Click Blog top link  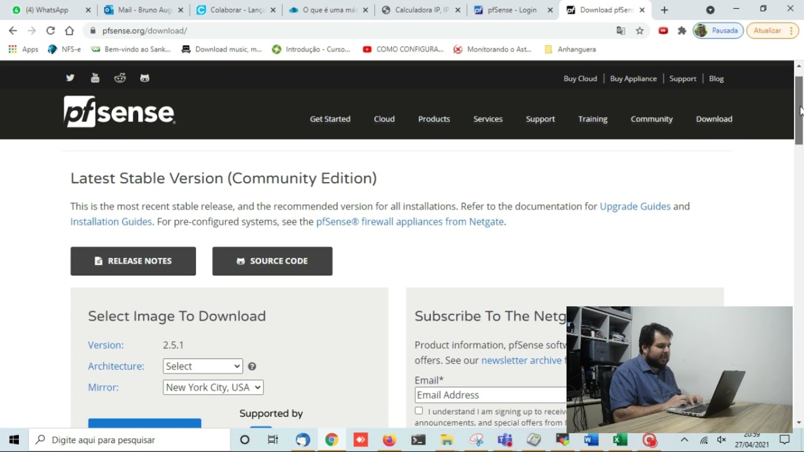point(717,78)
